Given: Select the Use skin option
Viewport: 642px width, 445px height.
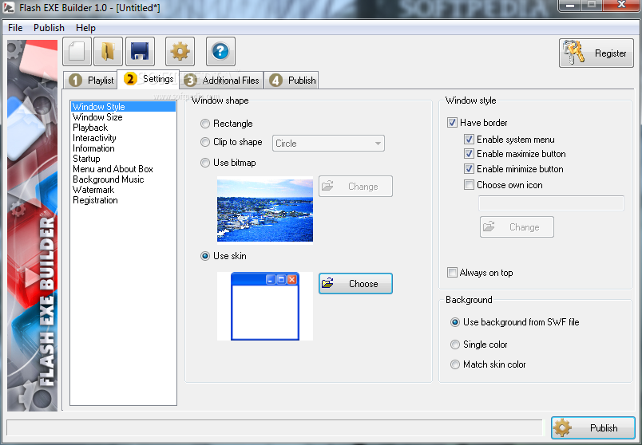Looking at the screenshot, I should 224,256.
